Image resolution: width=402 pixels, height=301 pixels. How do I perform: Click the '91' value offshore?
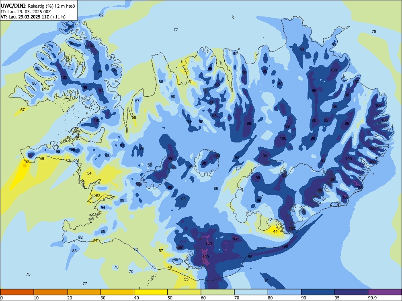pos(267,280)
